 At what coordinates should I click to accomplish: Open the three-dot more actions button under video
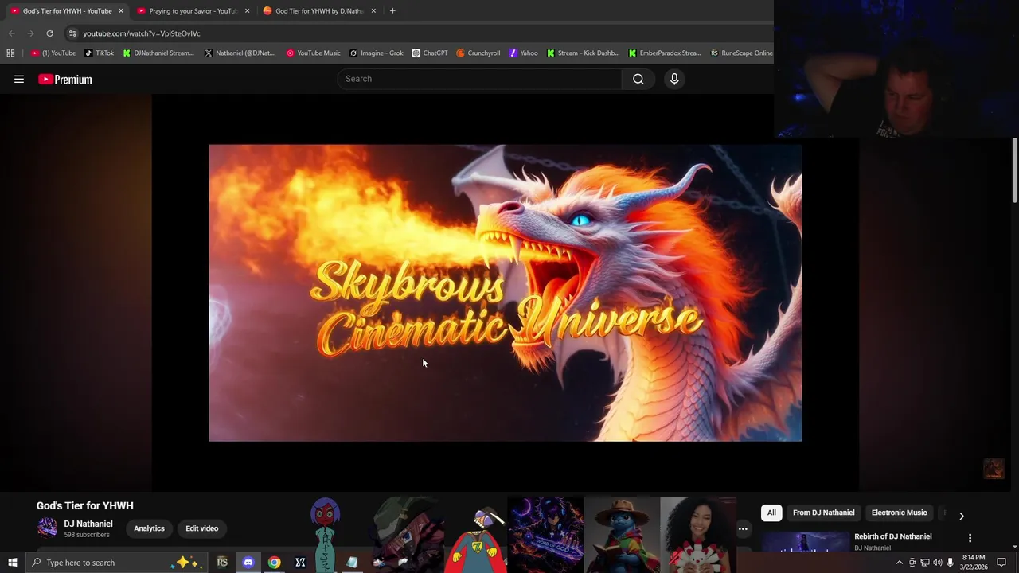coord(743,528)
